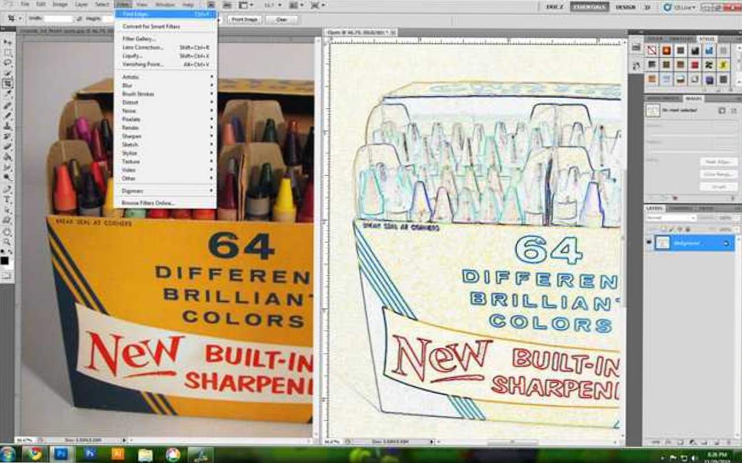
Task: Launch Adobe Bridge from the application bar
Action: (211, 5)
